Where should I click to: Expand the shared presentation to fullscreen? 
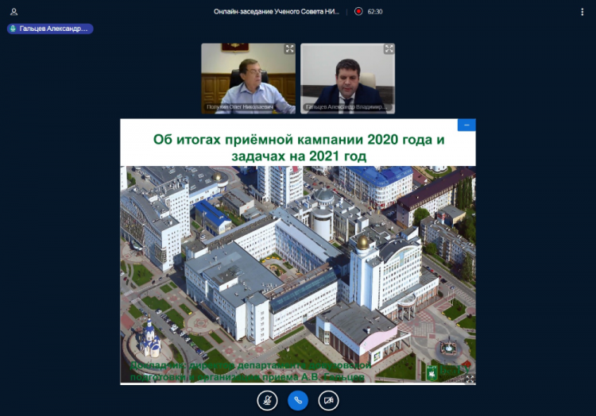point(469,379)
